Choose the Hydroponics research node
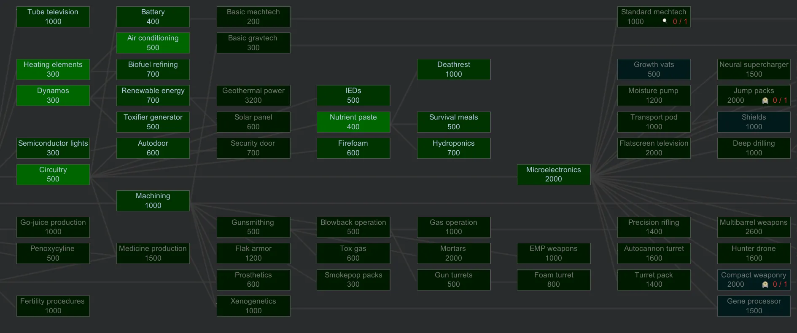 pyautogui.click(x=454, y=148)
